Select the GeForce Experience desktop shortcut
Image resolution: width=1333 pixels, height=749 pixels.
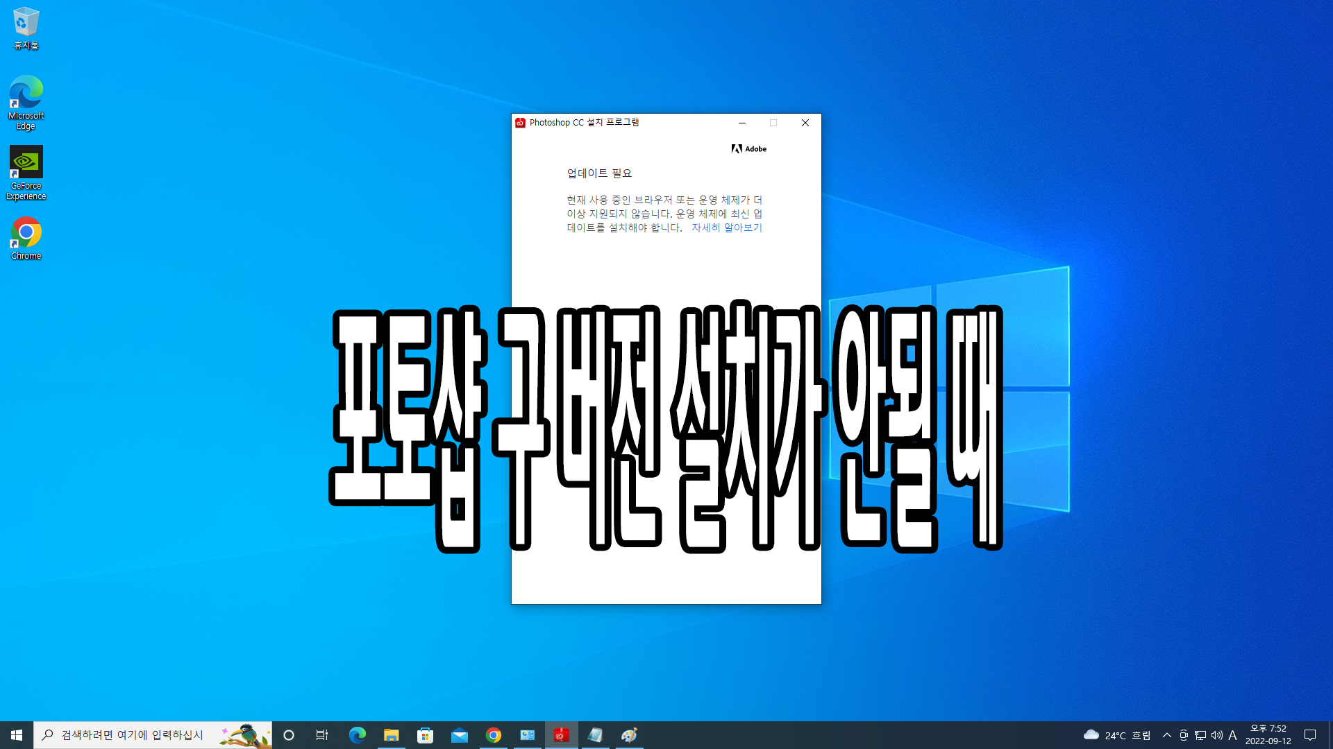point(26,172)
